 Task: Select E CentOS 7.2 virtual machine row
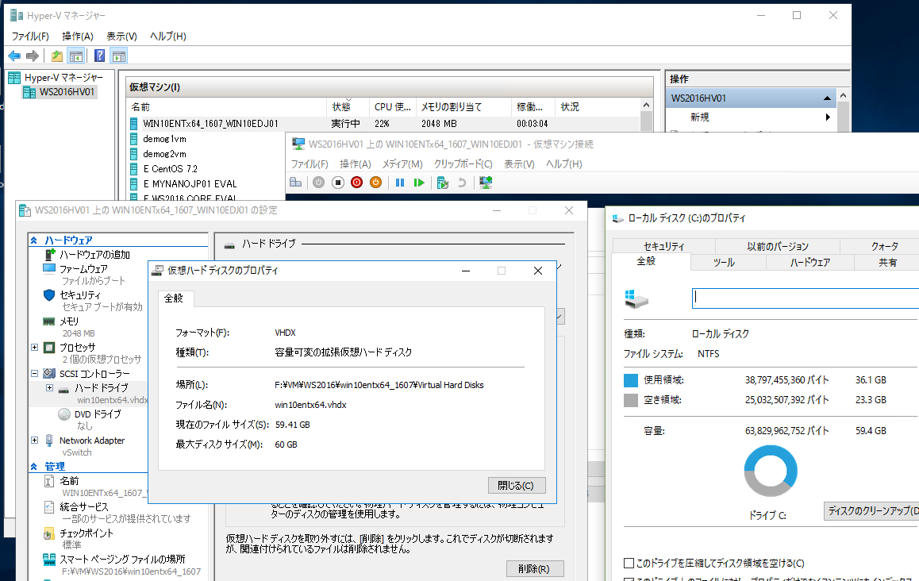point(171,169)
